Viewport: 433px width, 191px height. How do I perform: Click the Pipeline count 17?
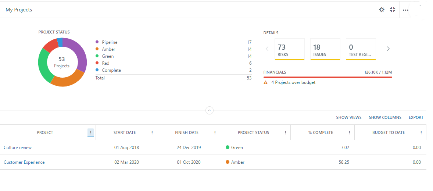tap(249, 42)
